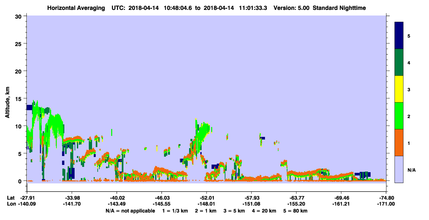The height and width of the screenshot is (220, 429).
Task: Click latitude value -40.02
Action: click(x=117, y=198)
